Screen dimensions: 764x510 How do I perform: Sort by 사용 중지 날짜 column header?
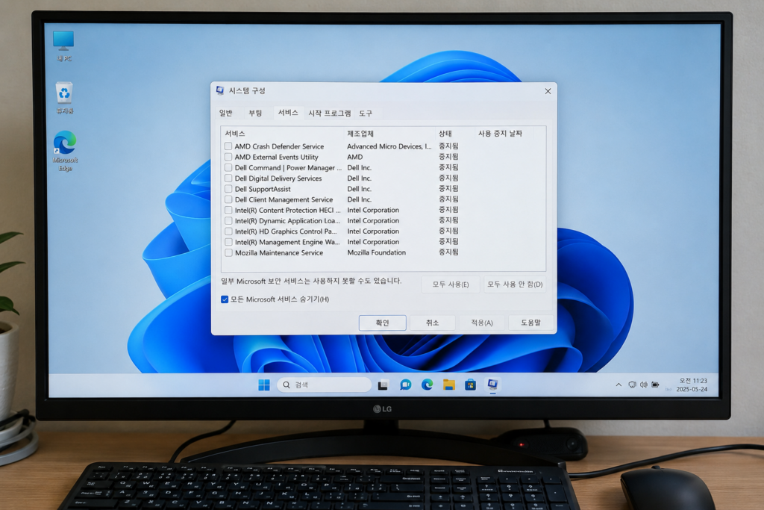coord(504,134)
